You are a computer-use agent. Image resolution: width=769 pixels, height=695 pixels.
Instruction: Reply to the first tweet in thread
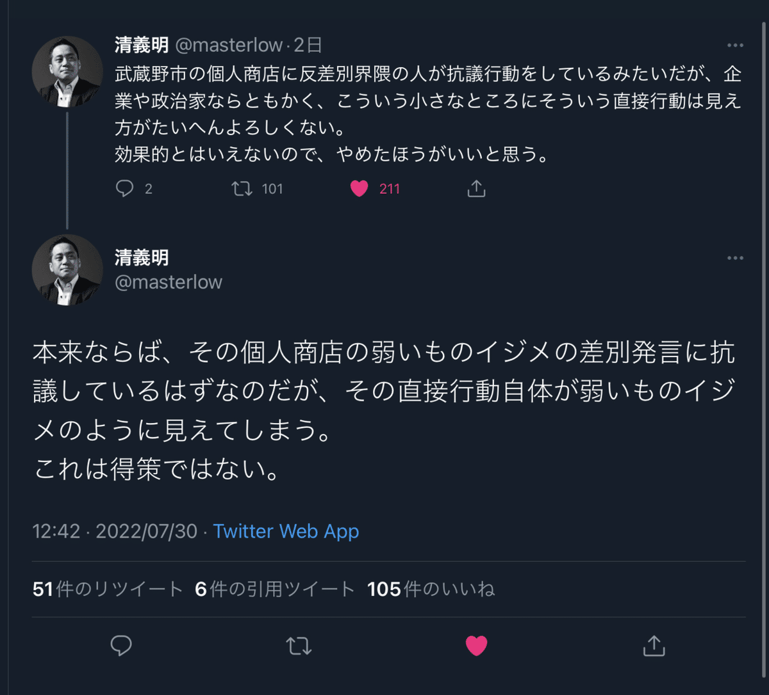[124, 189]
